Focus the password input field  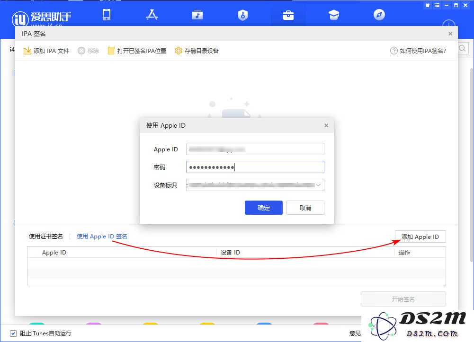click(x=255, y=167)
